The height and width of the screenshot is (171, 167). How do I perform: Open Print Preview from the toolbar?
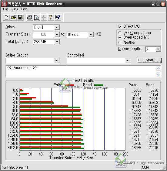37,17
